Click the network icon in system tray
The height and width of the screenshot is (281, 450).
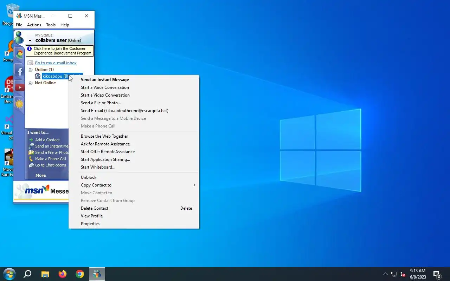pos(394,274)
